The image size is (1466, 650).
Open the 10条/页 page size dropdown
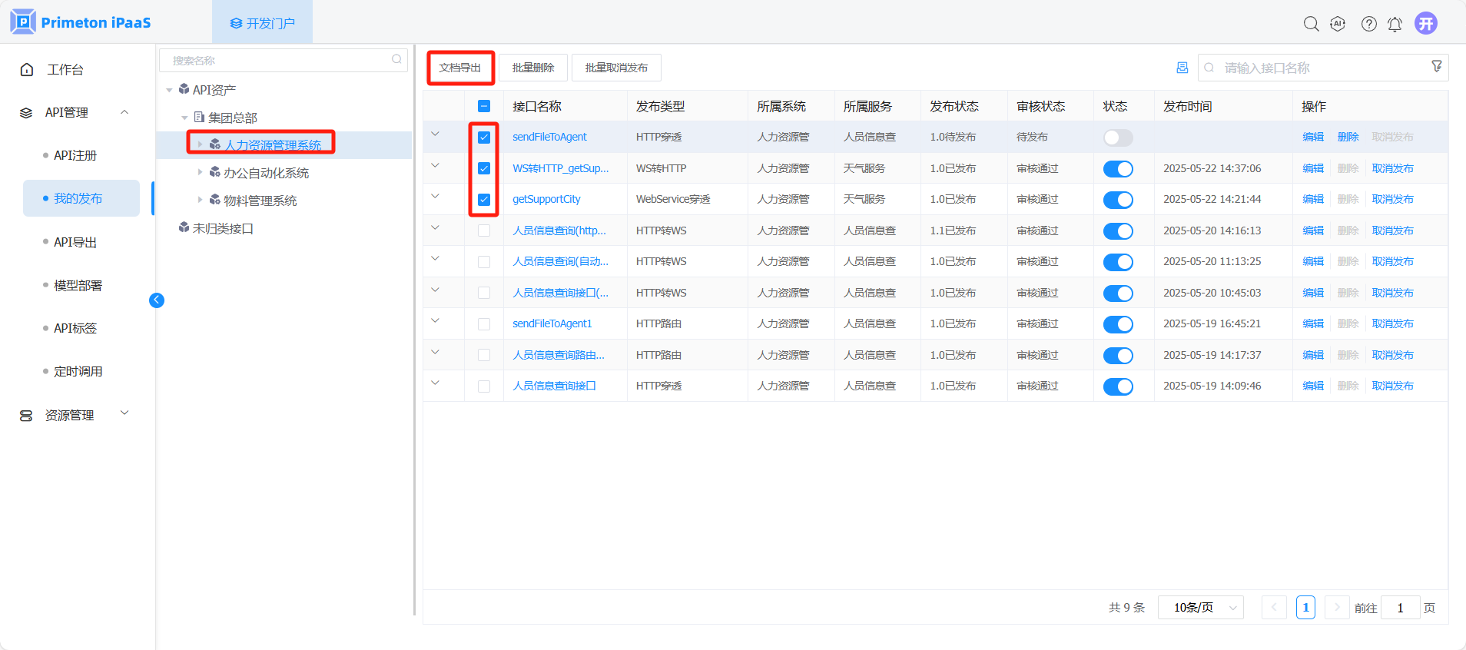pyautogui.click(x=1200, y=608)
